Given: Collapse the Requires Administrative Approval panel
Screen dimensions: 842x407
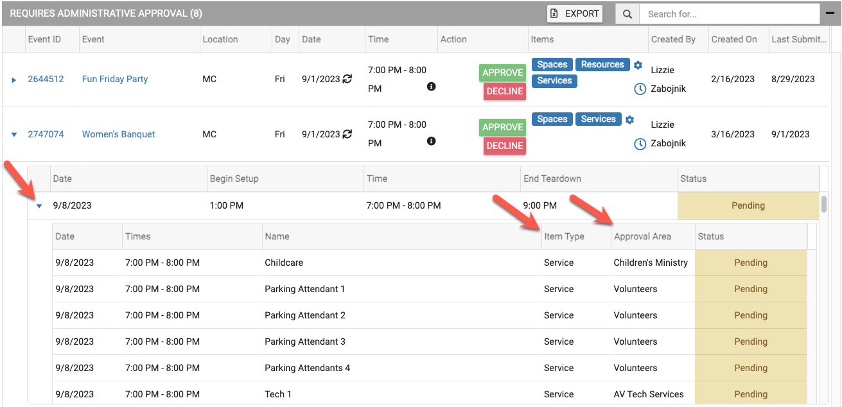Looking at the screenshot, I should point(829,13).
